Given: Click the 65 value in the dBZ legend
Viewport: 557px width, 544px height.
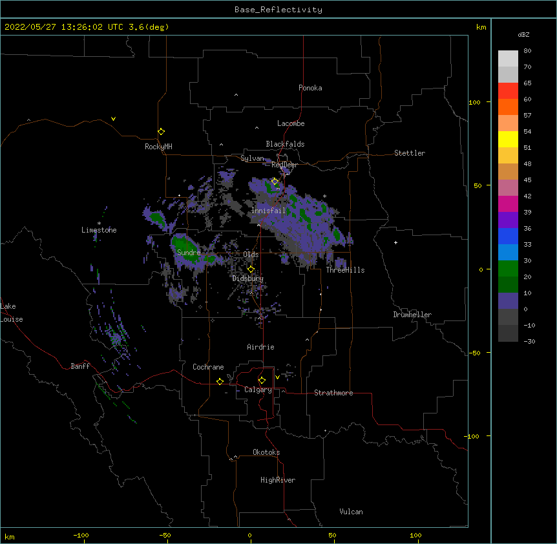Looking at the screenshot, I should click(527, 83).
